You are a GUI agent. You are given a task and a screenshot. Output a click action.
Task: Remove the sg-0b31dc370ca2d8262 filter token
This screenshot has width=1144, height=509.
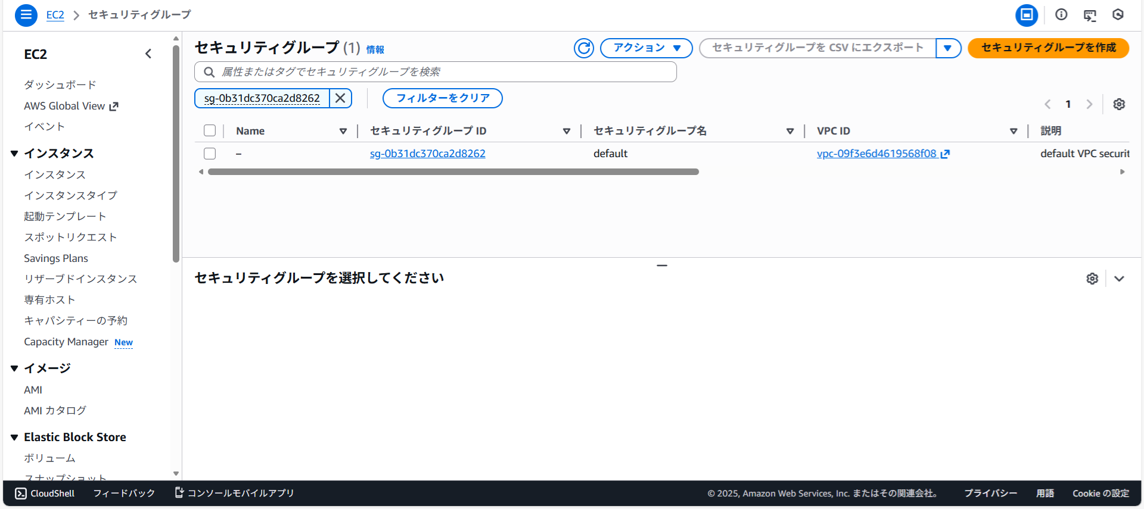click(340, 98)
